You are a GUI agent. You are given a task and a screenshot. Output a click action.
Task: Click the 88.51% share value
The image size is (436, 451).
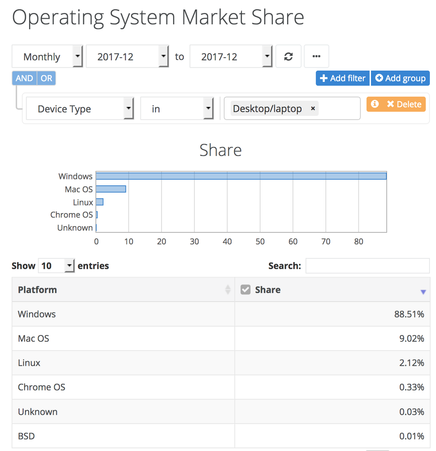click(409, 314)
